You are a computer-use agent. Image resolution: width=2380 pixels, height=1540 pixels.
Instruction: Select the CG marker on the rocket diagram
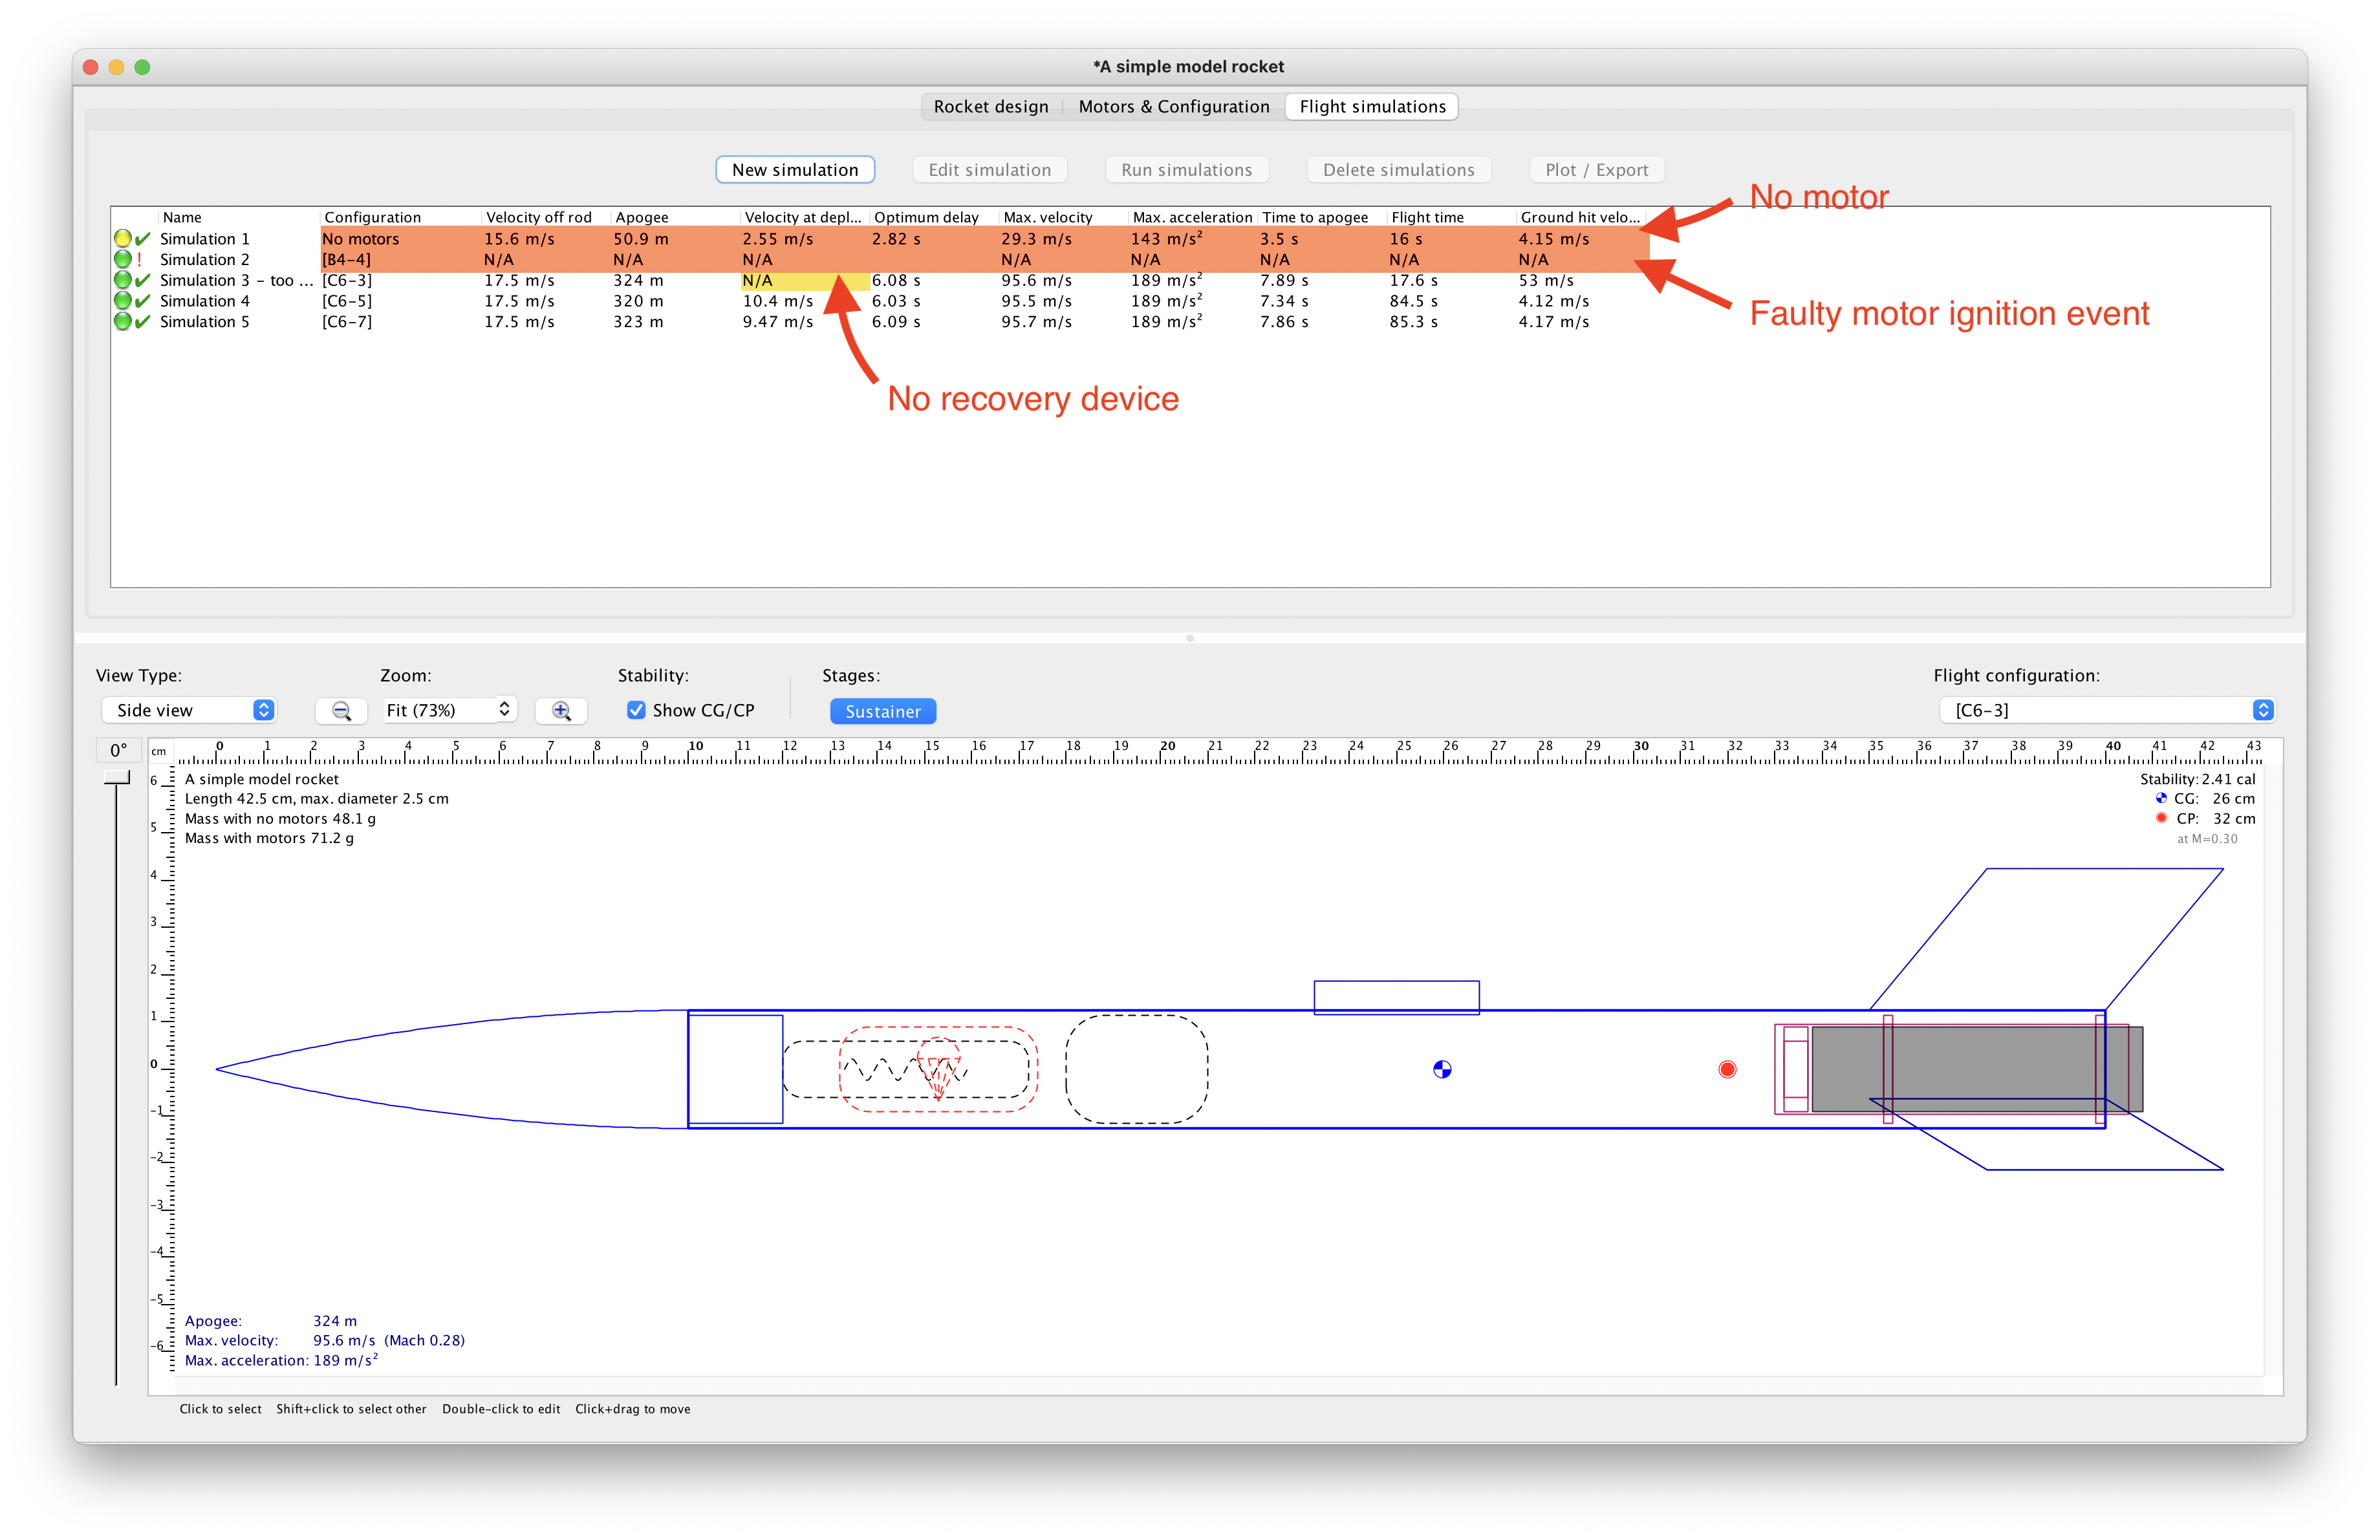(1443, 1068)
